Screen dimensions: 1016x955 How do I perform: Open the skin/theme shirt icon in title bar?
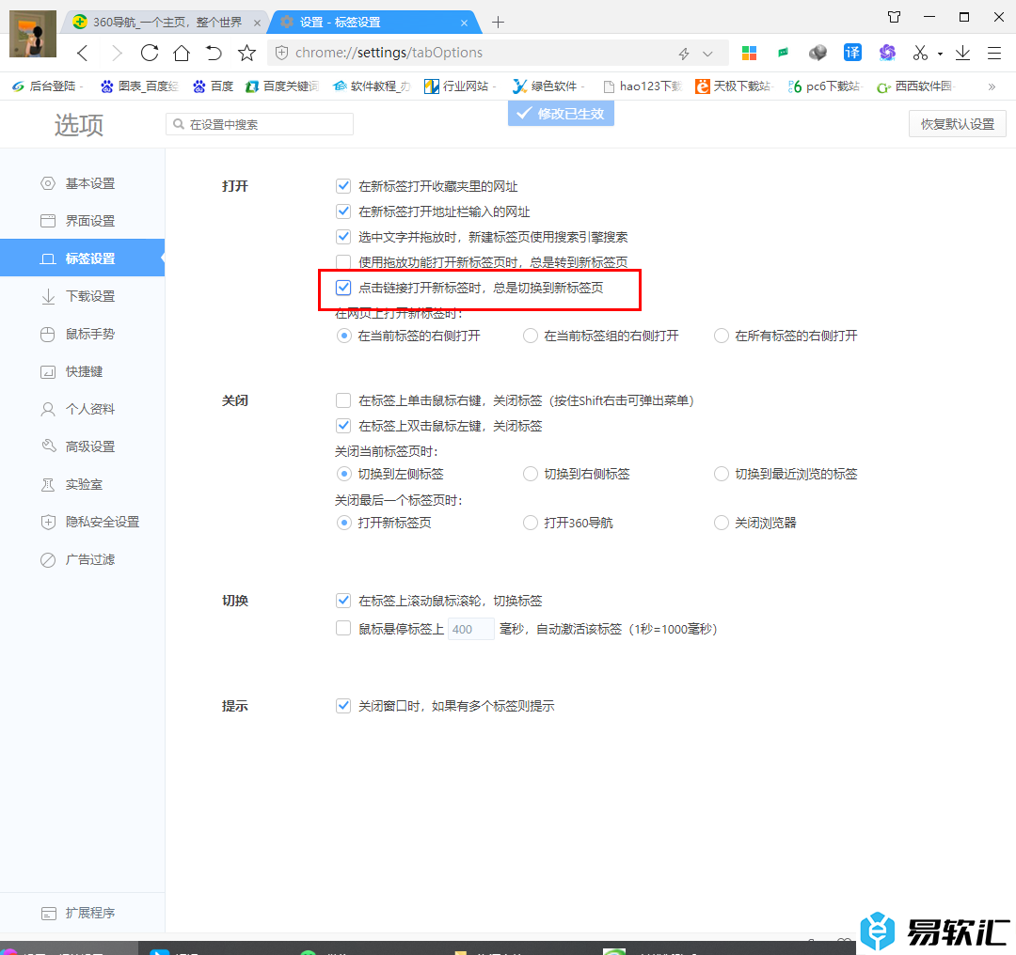pos(895,18)
